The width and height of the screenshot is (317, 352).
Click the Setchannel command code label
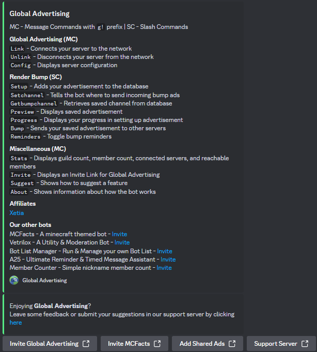click(x=27, y=95)
